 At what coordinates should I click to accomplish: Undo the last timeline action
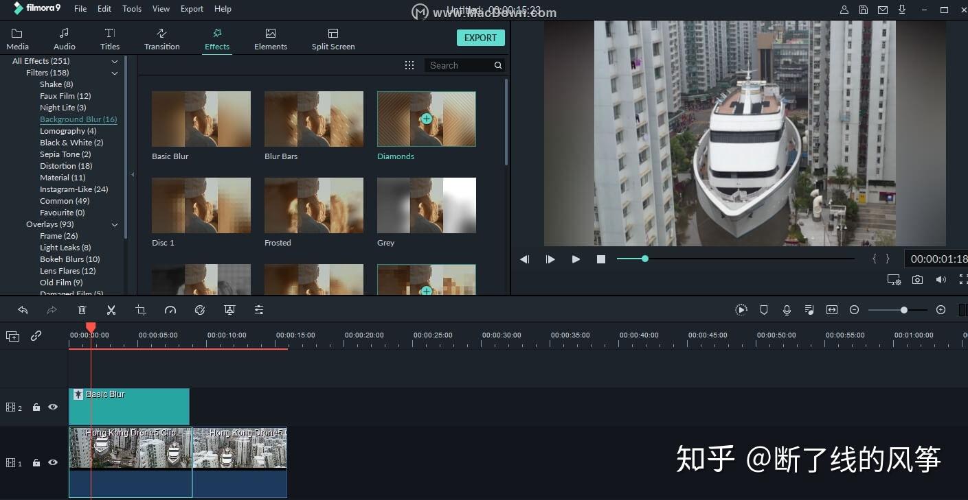[x=23, y=310]
